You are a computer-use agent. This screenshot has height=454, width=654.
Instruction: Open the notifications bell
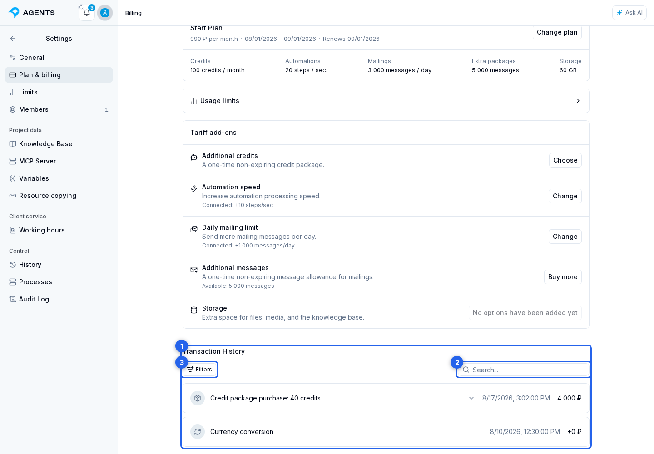[x=87, y=13]
